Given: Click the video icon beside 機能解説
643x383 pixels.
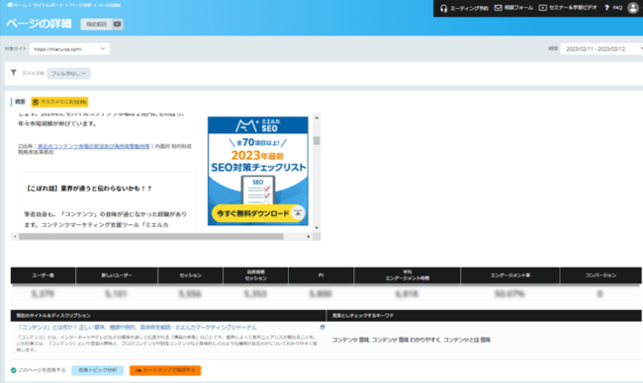Looking at the screenshot, I should pos(118,24).
